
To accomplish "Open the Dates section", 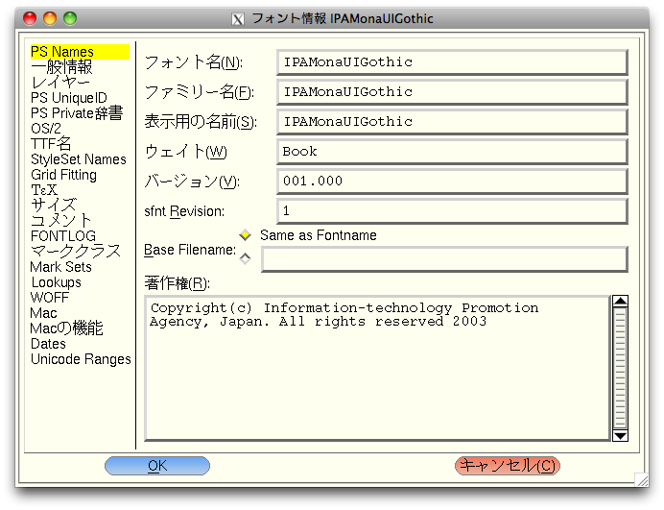I will pos(48,344).
